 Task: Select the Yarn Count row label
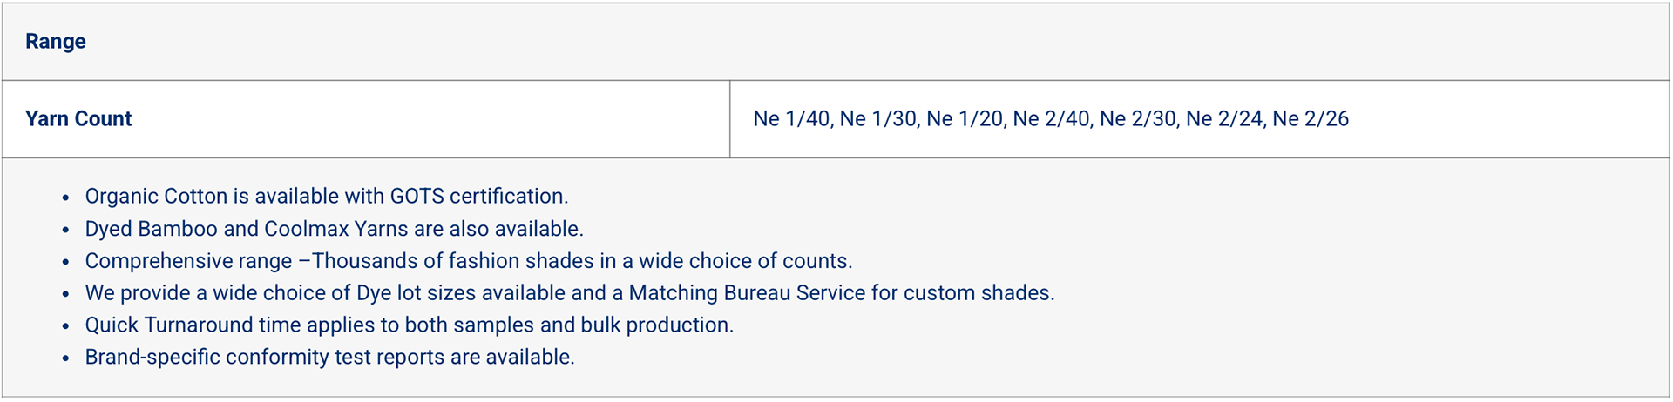tap(78, 118)
